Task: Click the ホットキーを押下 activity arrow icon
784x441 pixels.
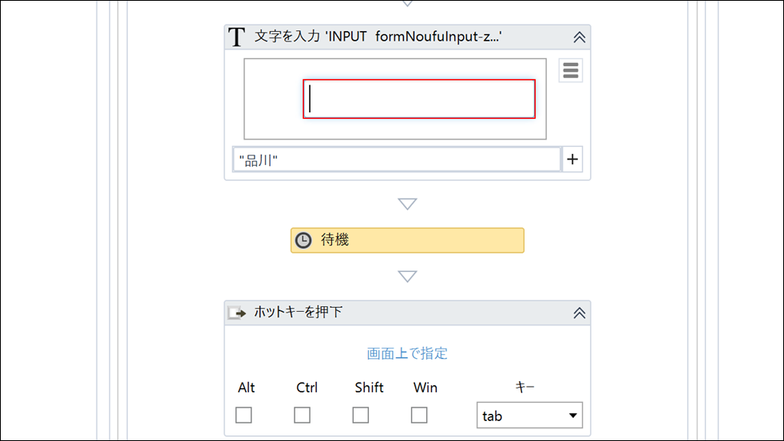Action: pos(236,313)
